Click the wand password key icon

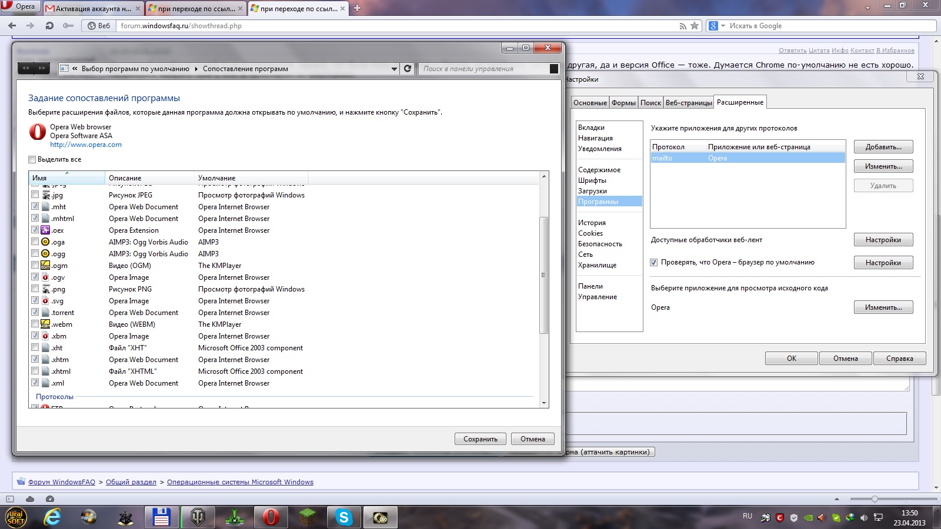(x=68, y=26)
